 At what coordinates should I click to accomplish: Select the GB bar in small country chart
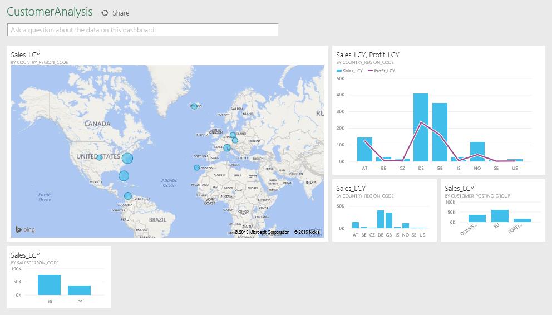tap(388, 220)
